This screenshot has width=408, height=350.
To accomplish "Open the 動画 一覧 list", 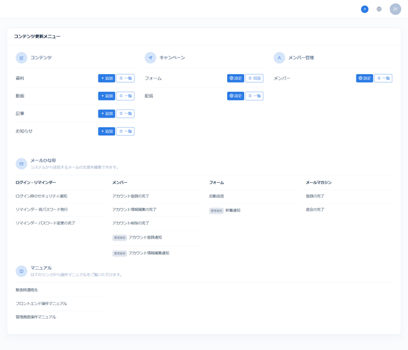I will click(x=125, y=96).
